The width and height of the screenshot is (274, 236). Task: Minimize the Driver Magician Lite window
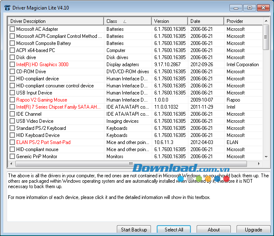click(x=236, y=8)
